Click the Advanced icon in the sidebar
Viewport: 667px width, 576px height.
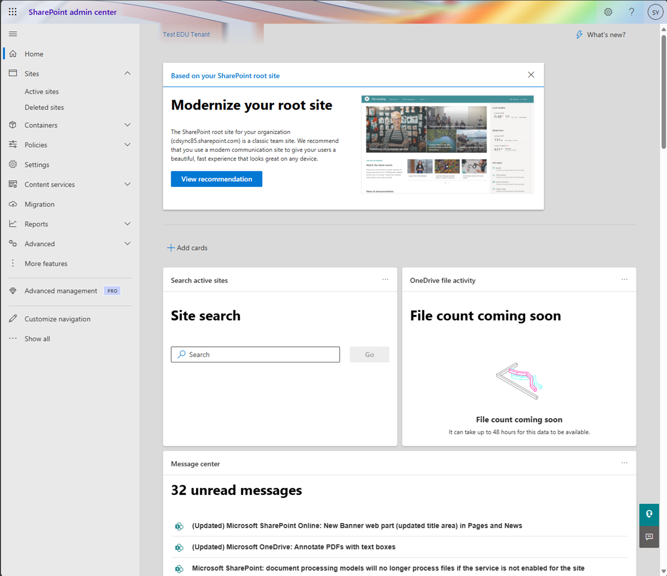[x=13, y=244]
